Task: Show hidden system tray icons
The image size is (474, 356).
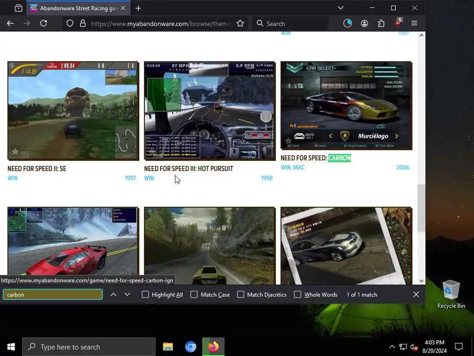Action: coord(392,347)
